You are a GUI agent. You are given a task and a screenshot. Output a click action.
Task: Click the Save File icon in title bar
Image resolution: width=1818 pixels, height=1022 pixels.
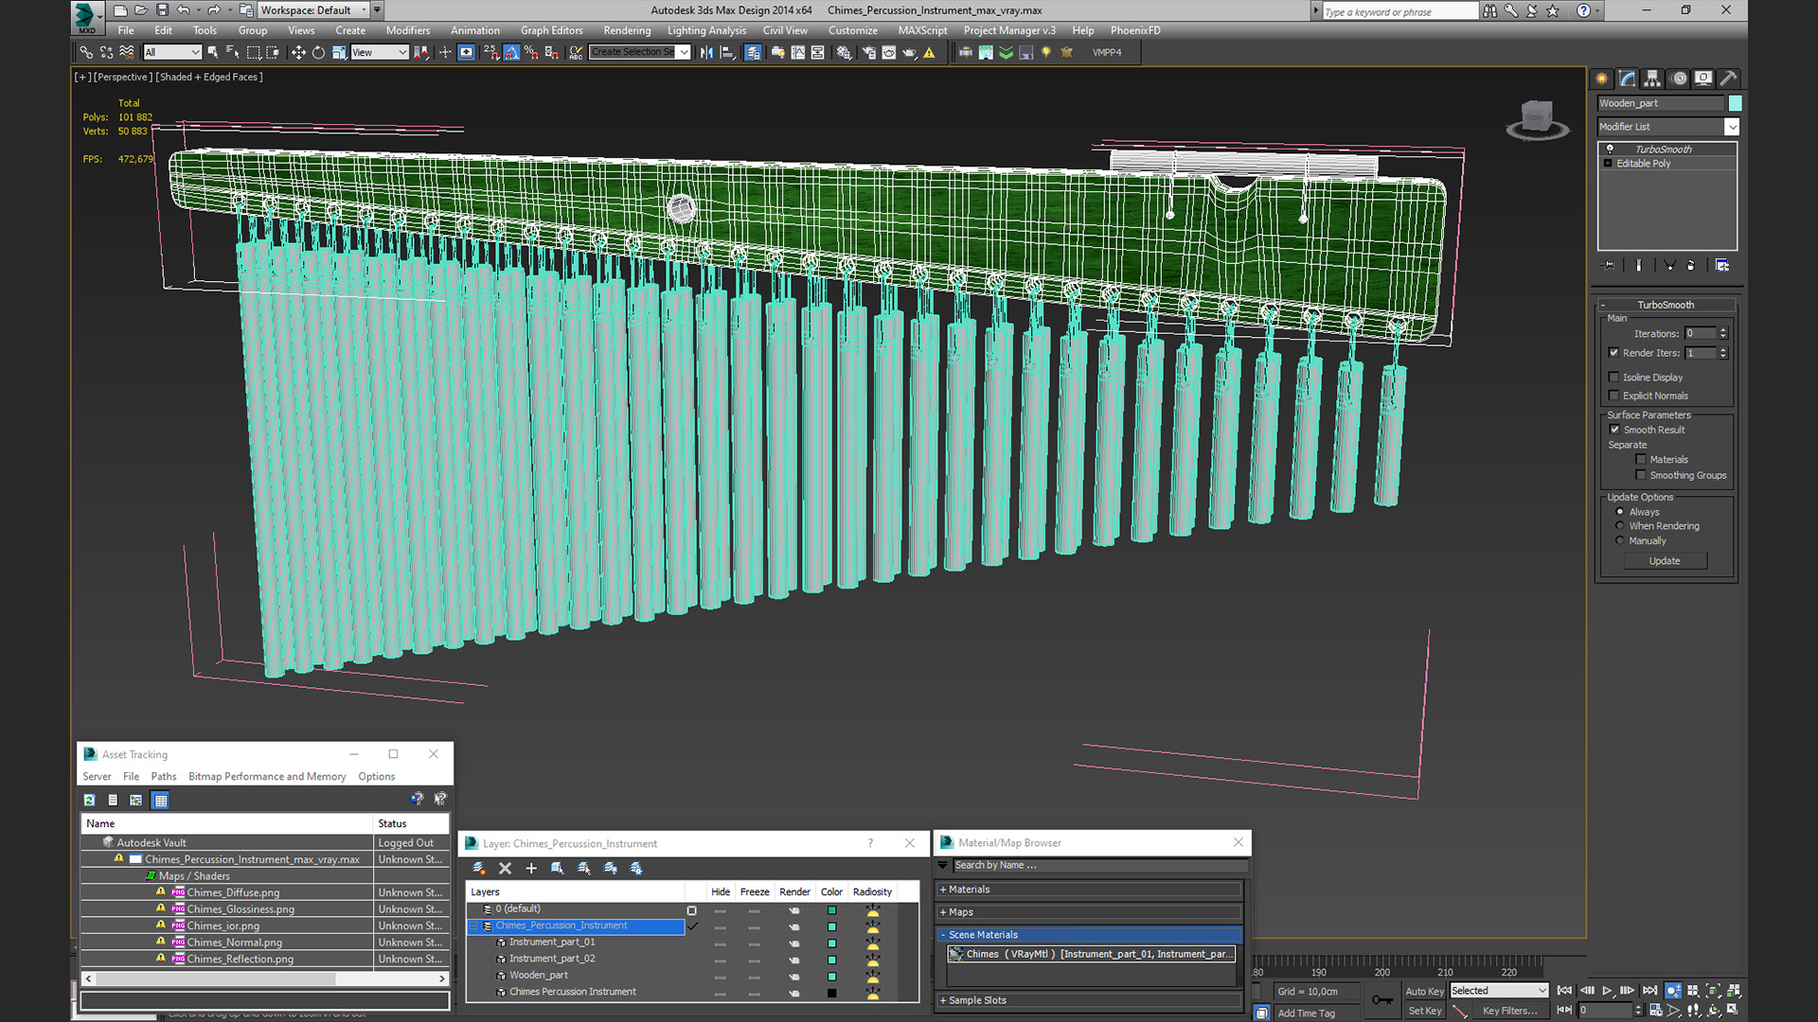[162, 10]
